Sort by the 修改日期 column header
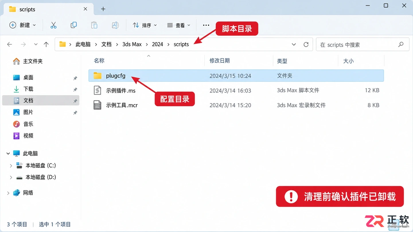Screen dimensions: 413x232 220,61
